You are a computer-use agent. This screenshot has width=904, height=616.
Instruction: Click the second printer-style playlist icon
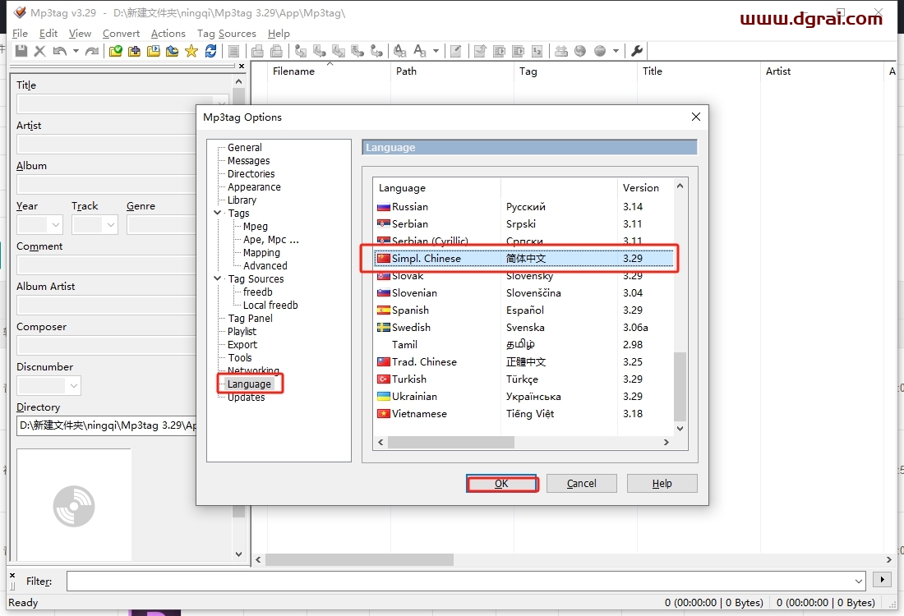click(x=277, y=51)
